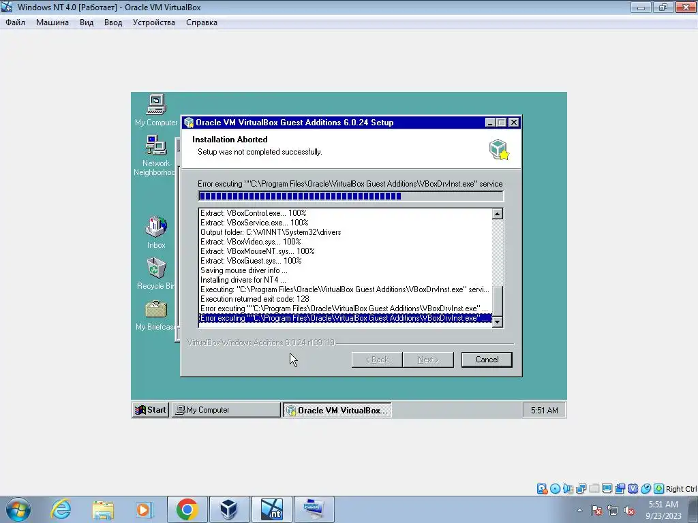Select the Recycle Bin desktop icon
The height and width of the screenshot is (523, 698).
(x=156, y=274)
